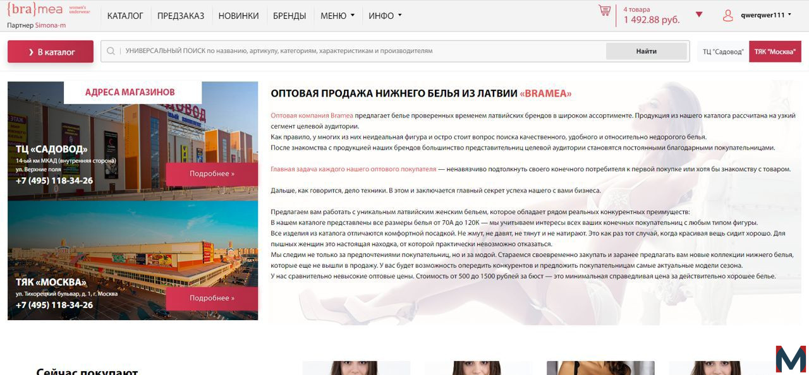
Task: Click the ТЯК «Москва» store photo
Action: click(x=133, y=261)
